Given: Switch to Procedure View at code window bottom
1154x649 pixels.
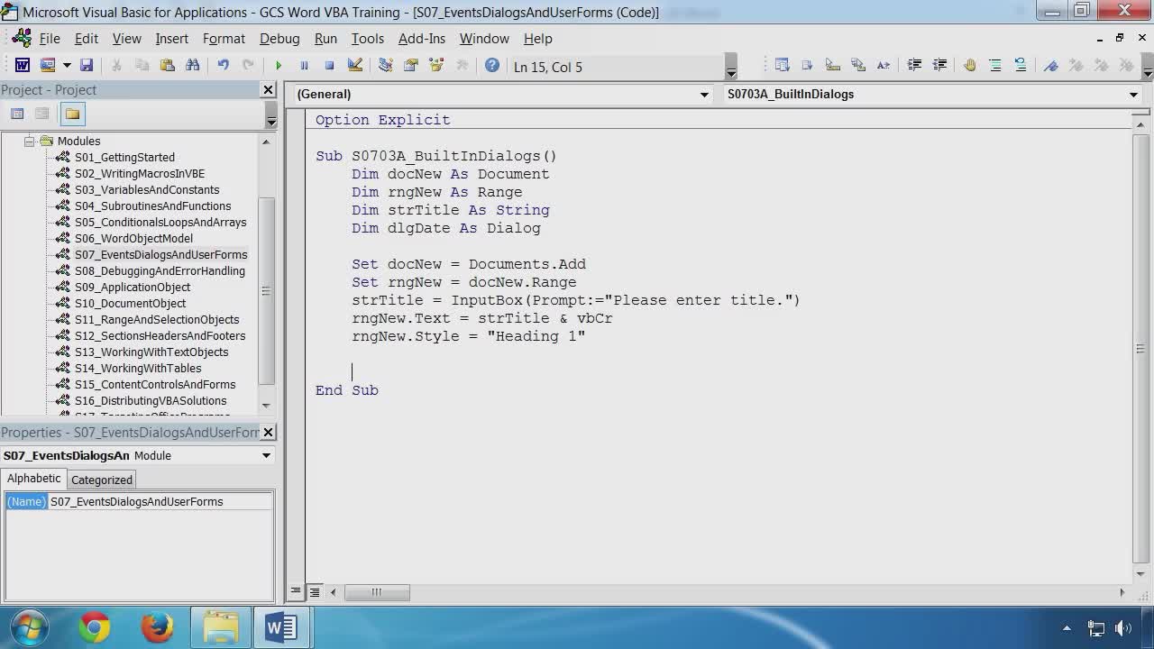Looking at the screenshot, I should point(295,592).
